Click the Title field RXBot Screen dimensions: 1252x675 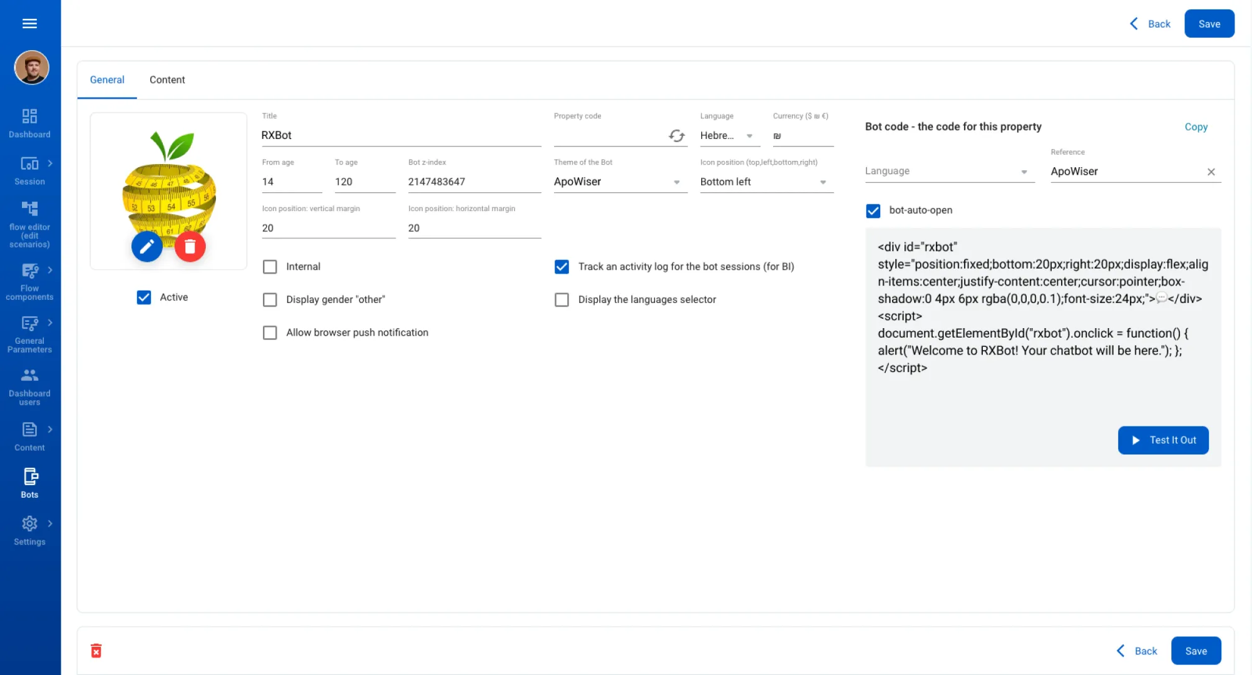click(x=401, y=135)
